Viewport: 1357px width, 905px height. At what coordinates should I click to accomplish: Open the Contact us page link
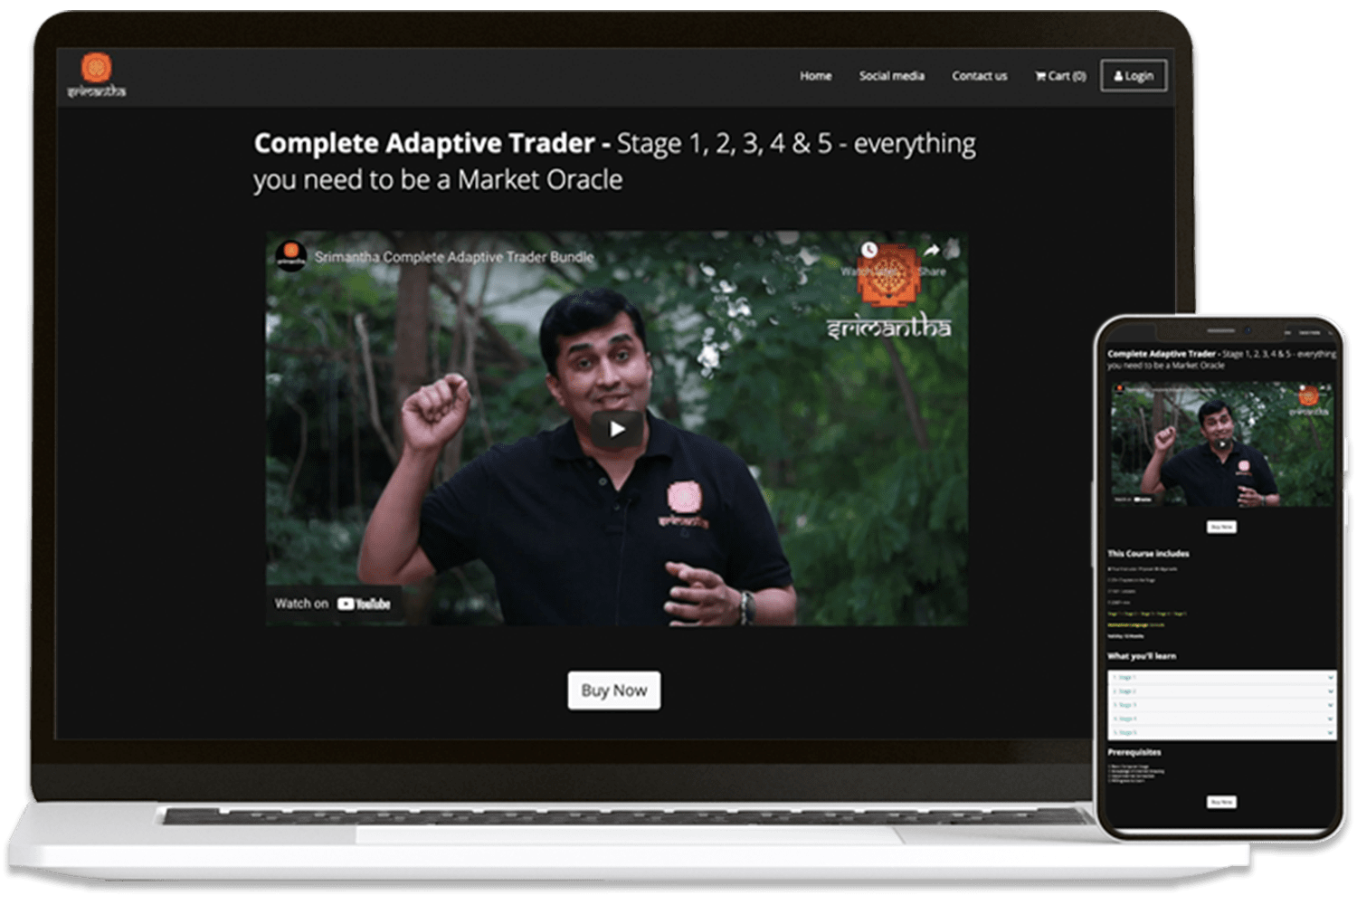979,76
